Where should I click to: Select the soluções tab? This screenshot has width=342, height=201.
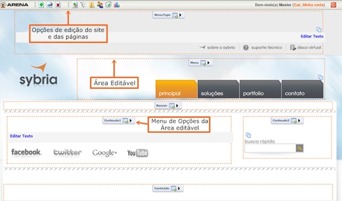tap(218, 89)
